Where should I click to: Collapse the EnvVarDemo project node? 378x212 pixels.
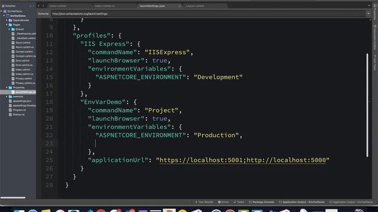coord(4,16)
